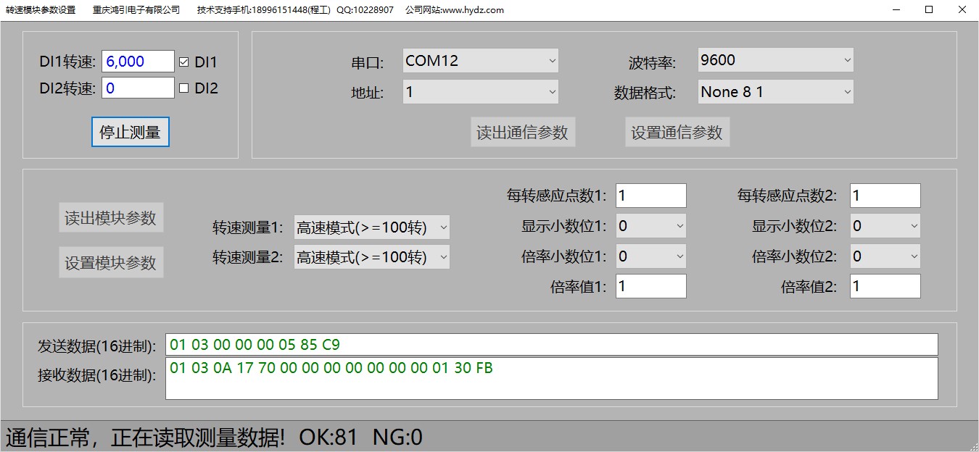Expand the 数据格式 None 8 1 dropdown
979x452 pixels.
pos(774,92)
